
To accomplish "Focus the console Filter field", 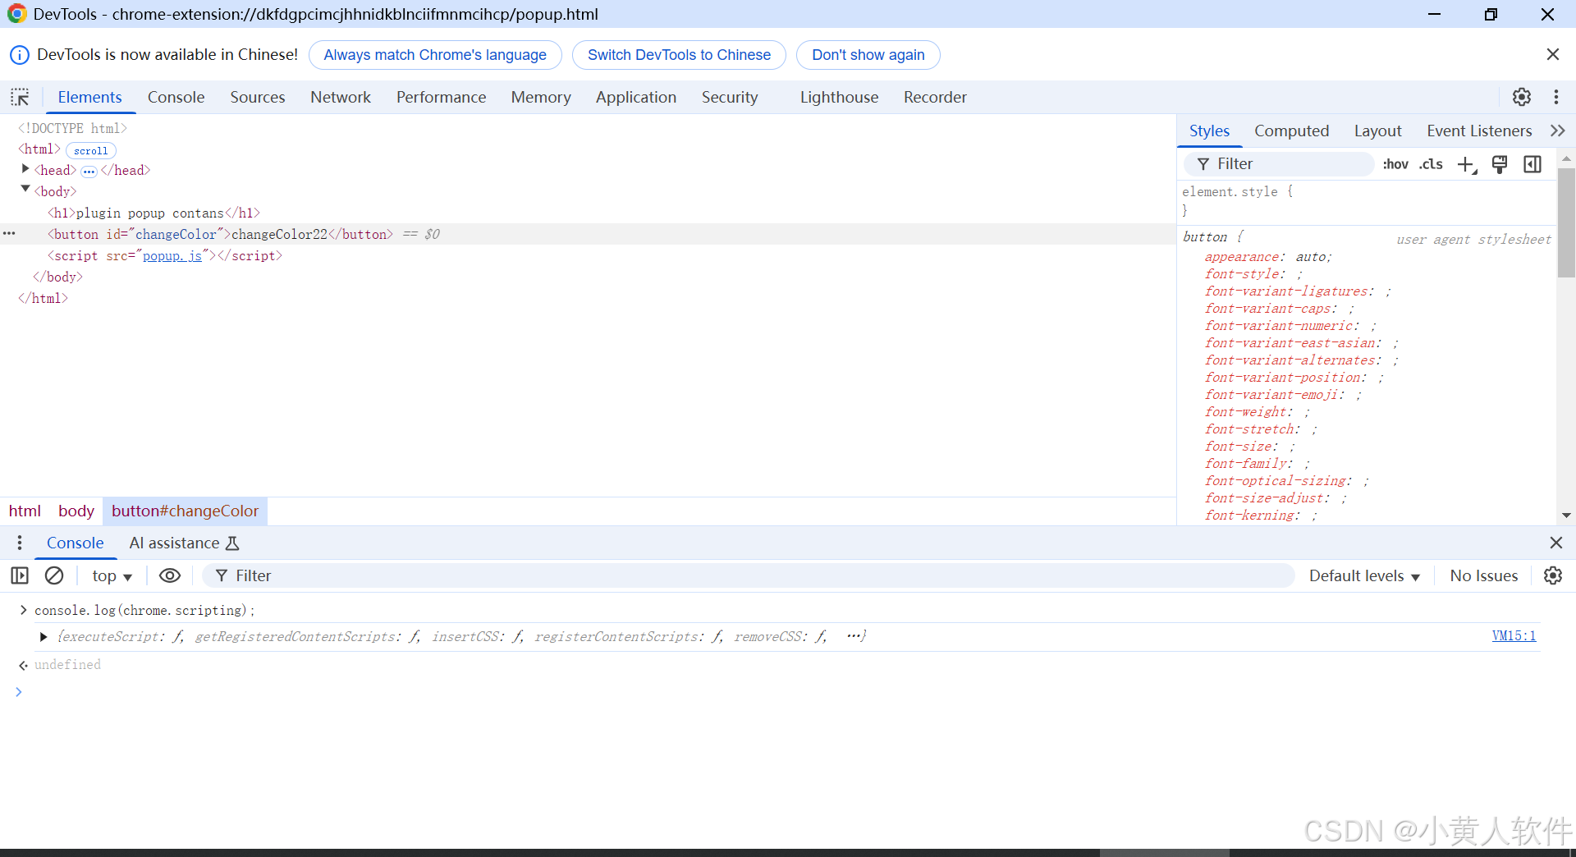I will [x=748, y=575].
